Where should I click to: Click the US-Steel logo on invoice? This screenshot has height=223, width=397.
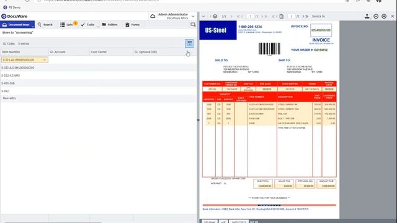point(218,30)
